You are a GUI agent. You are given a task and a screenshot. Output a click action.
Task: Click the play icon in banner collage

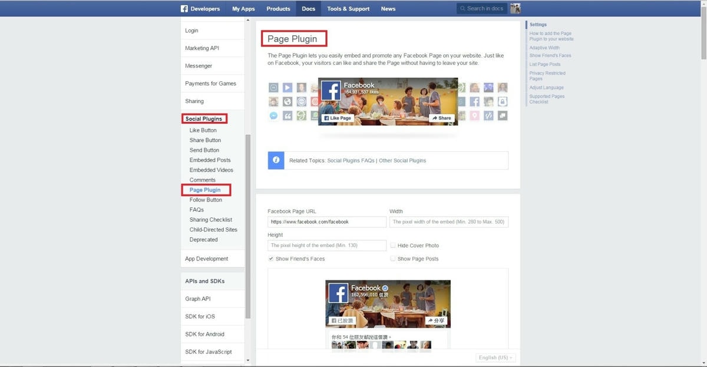point(288,88)
